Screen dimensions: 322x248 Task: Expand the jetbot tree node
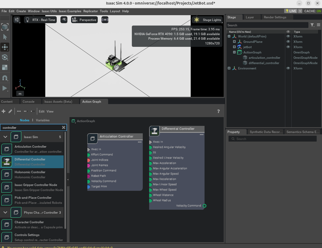point(234,47)
